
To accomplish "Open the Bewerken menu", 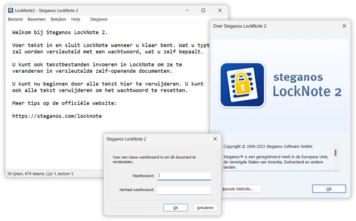I will coord(37,19).
